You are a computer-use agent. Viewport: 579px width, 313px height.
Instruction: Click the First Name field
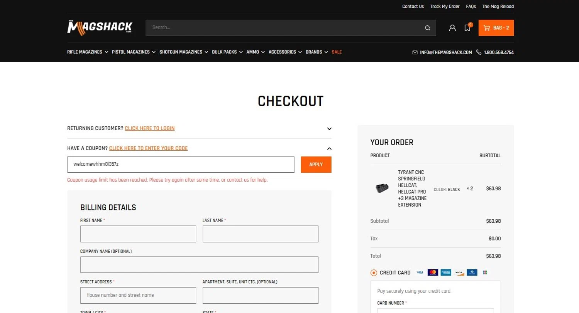coord(138,234)
